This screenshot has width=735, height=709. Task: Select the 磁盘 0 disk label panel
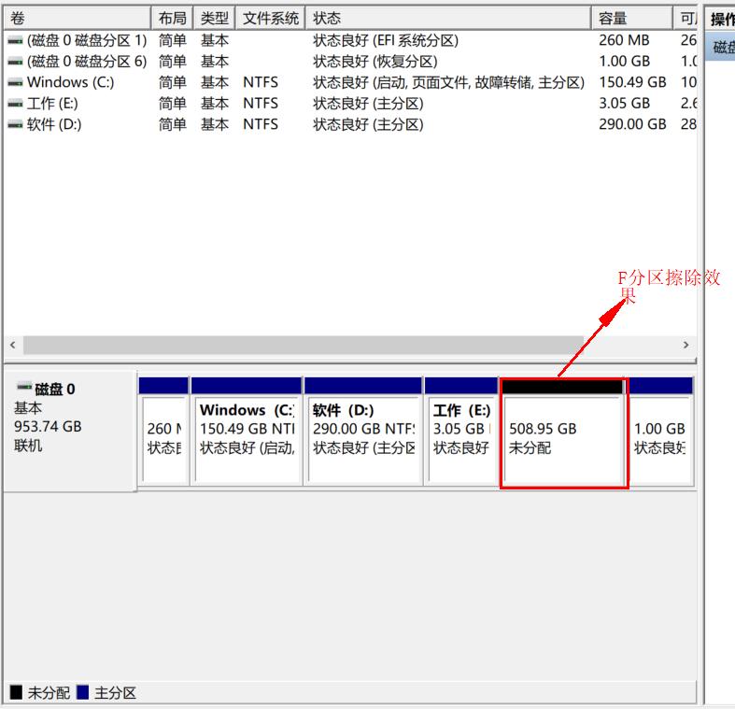70,432
